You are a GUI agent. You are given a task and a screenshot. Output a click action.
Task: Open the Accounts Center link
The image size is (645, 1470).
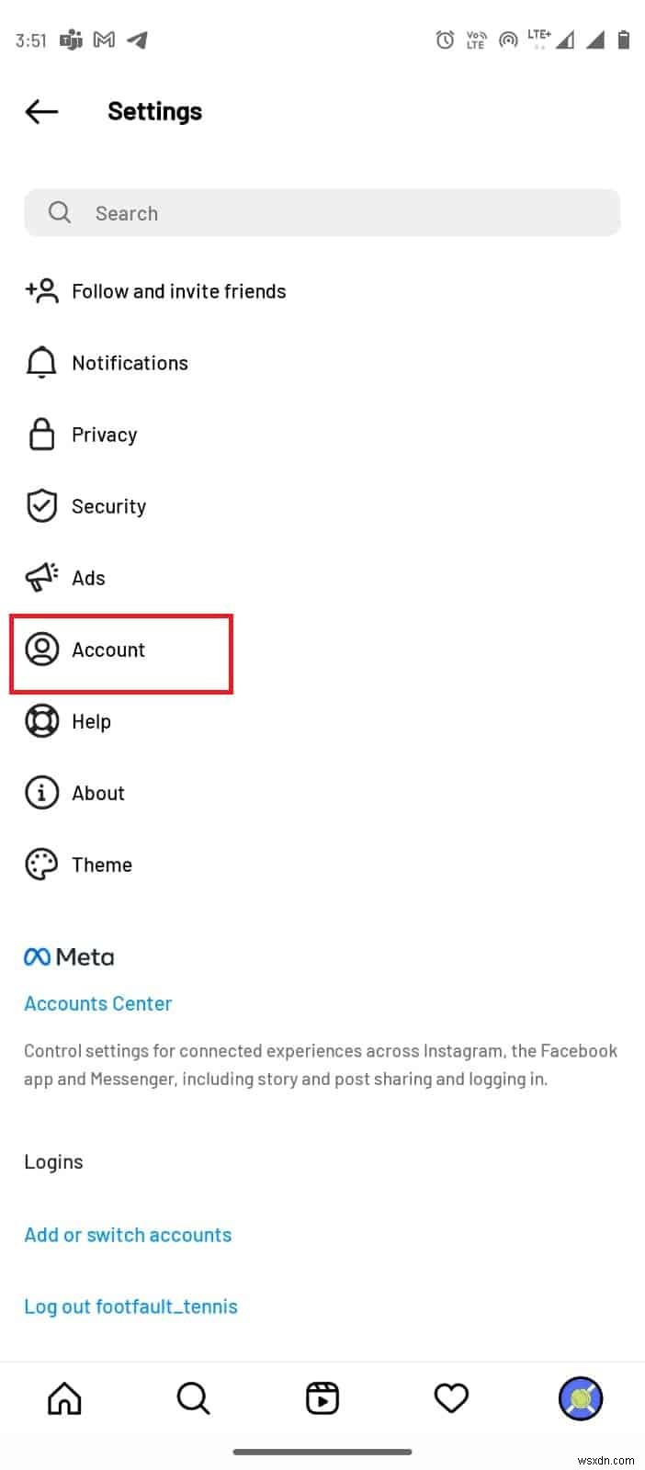[97, 1003]
